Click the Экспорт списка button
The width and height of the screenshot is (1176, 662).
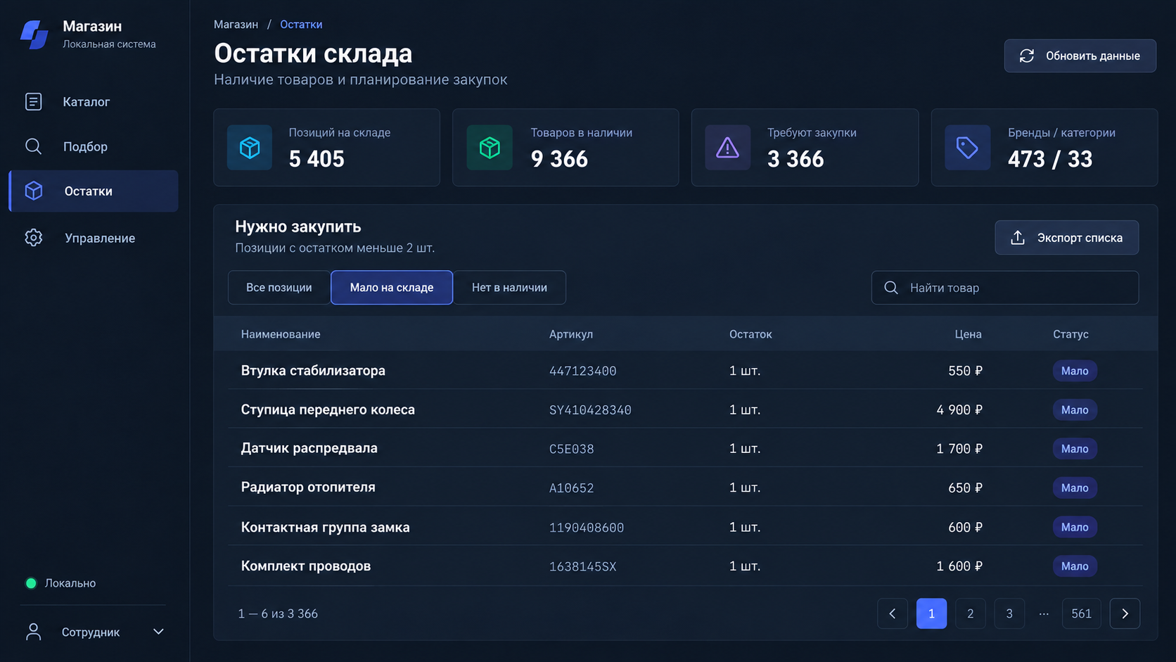point(1066,238)
